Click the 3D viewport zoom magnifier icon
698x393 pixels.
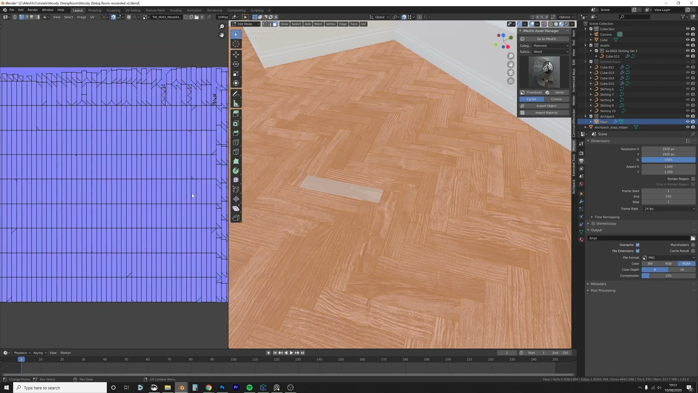[511, 56]
